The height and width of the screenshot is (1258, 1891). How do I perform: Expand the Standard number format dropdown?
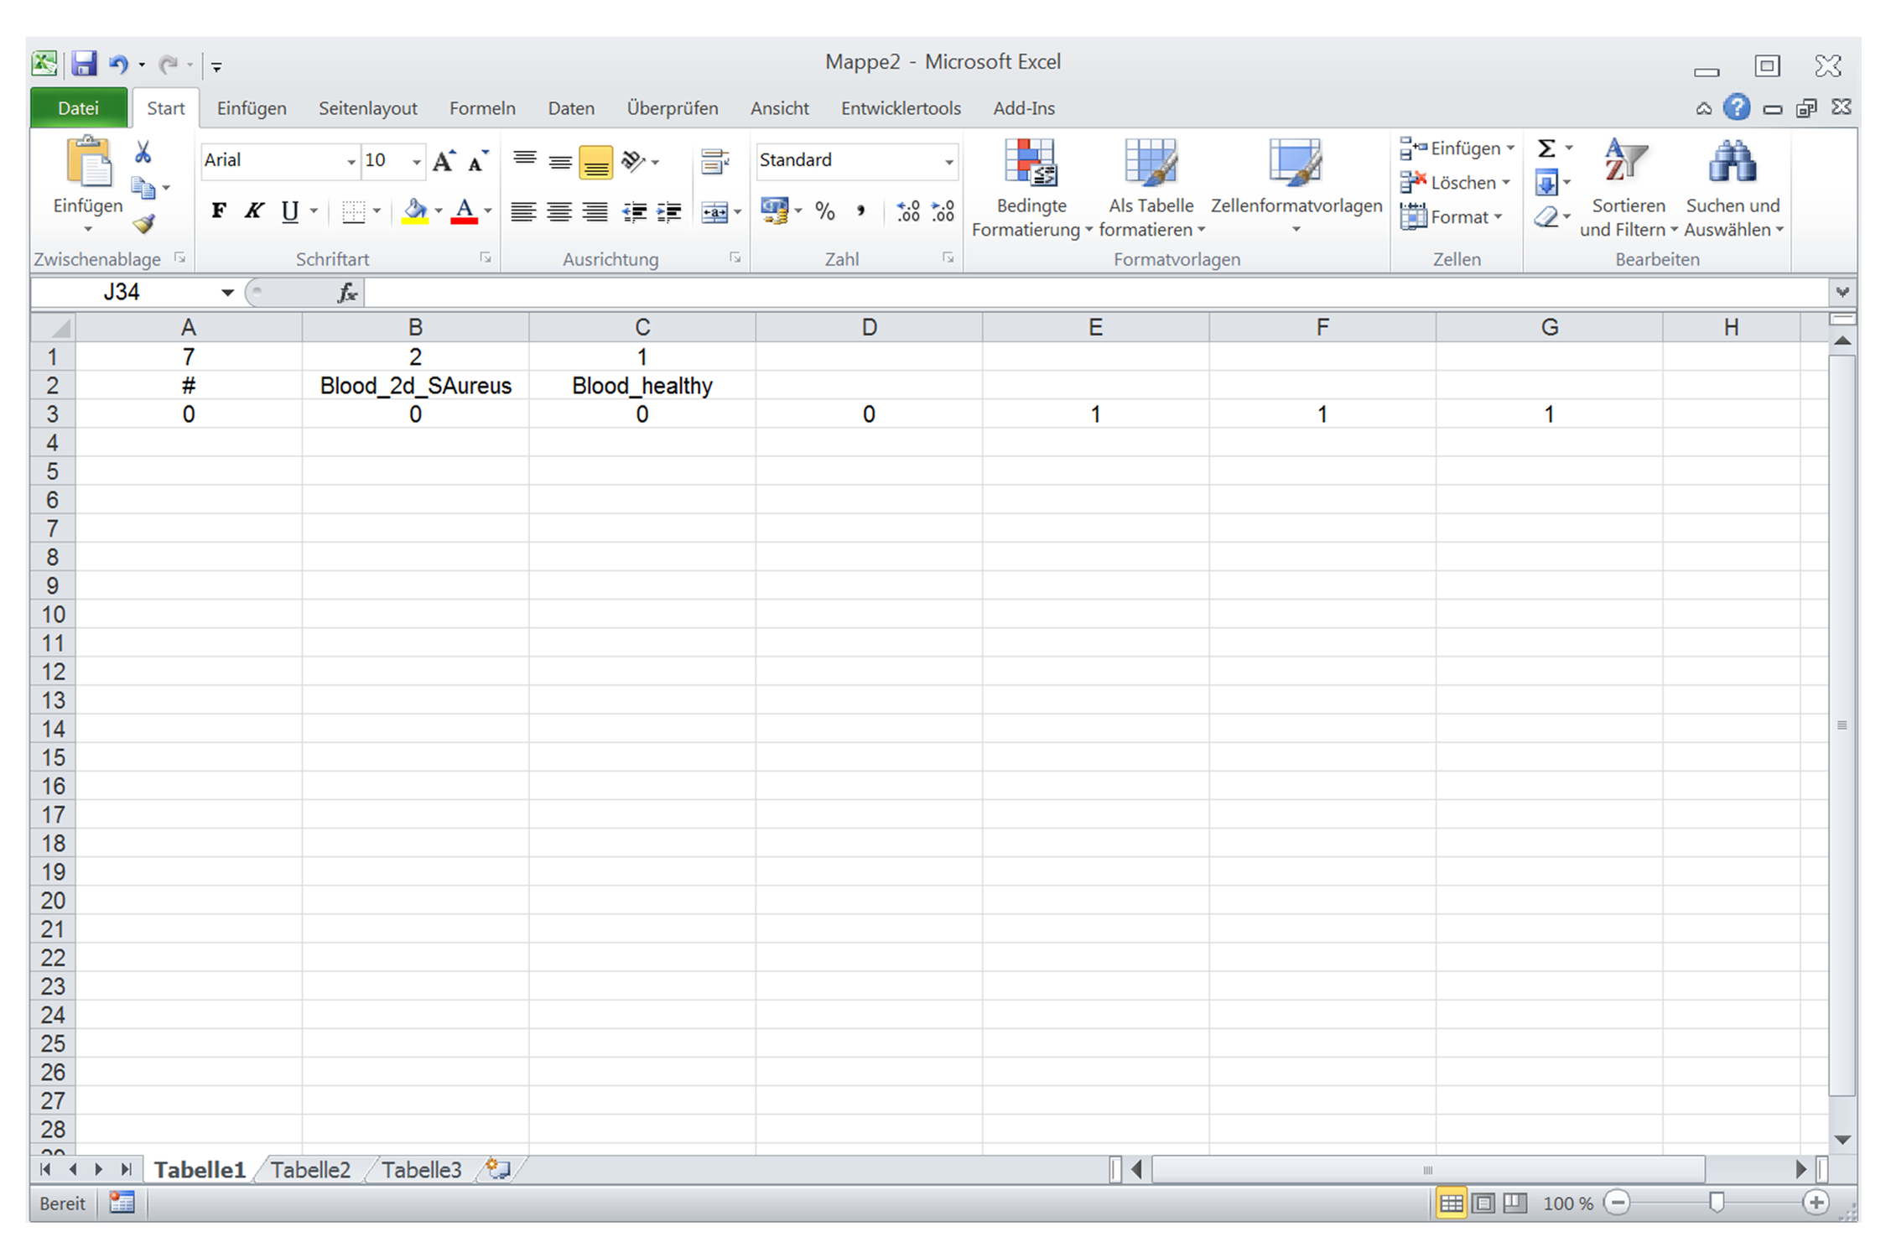coord(948,161)
